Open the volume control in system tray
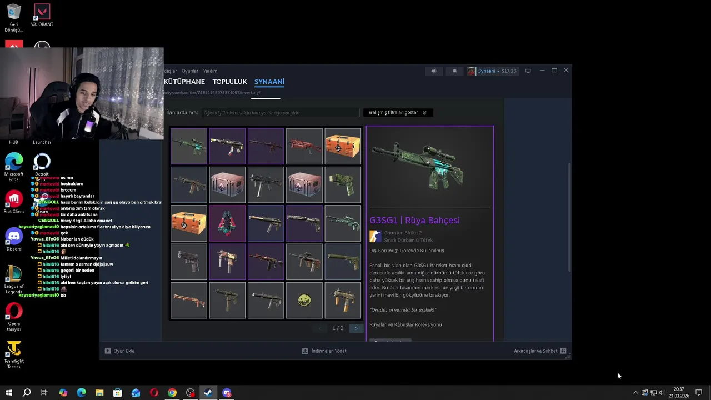 pos(662,393)
